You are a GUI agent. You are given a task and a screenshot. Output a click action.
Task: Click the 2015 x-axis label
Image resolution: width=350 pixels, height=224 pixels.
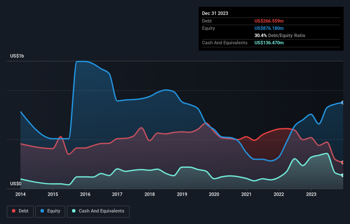(53, 194)
